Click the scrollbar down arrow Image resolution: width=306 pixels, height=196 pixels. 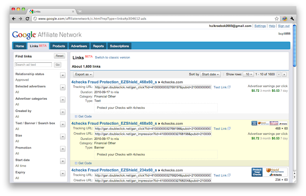(x=295, y=177)
